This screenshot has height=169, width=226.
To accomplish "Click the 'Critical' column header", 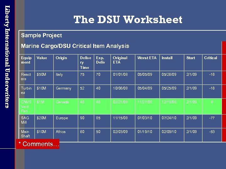I will tap(212, 63).
